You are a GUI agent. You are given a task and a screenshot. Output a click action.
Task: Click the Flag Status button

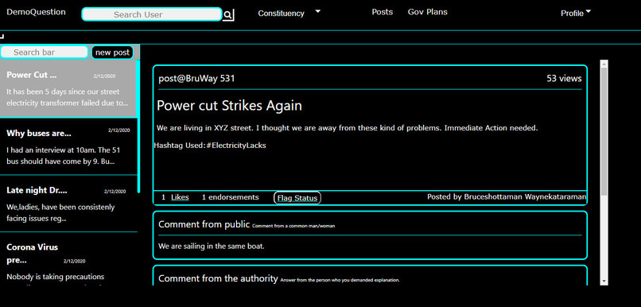point(297,198)
